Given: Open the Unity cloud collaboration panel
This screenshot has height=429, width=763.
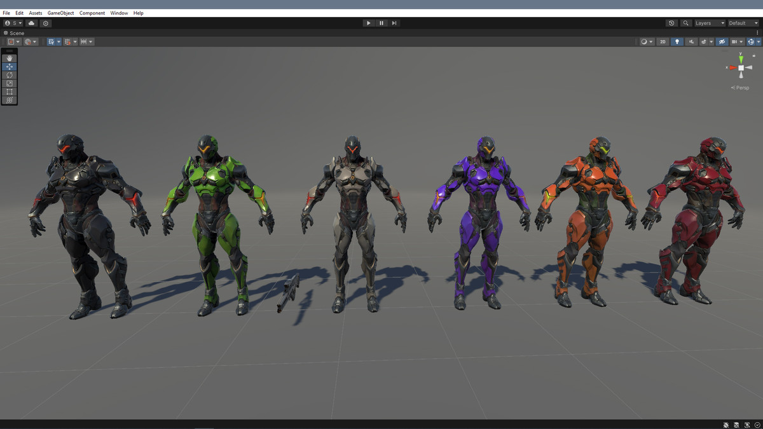Looking at the screenshot, I should point(31,23).
